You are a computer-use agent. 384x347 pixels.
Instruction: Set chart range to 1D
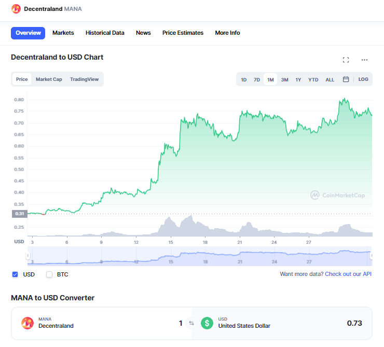244,79
